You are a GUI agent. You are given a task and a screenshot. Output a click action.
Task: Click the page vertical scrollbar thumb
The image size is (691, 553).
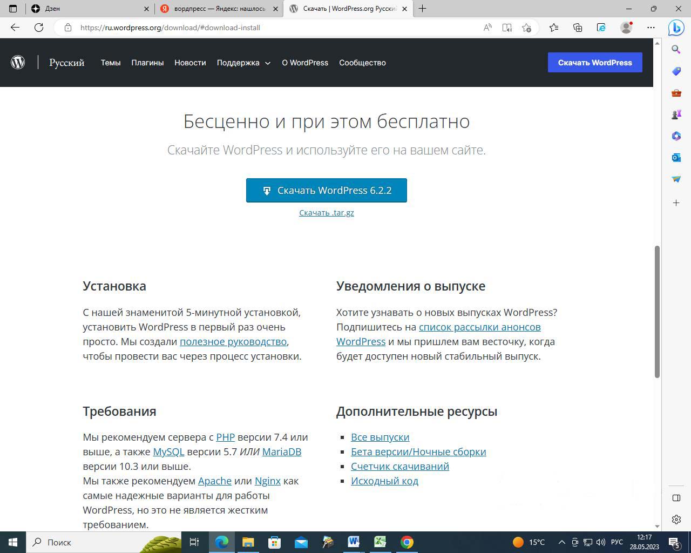pyautogui.click(x=657, y=312)
